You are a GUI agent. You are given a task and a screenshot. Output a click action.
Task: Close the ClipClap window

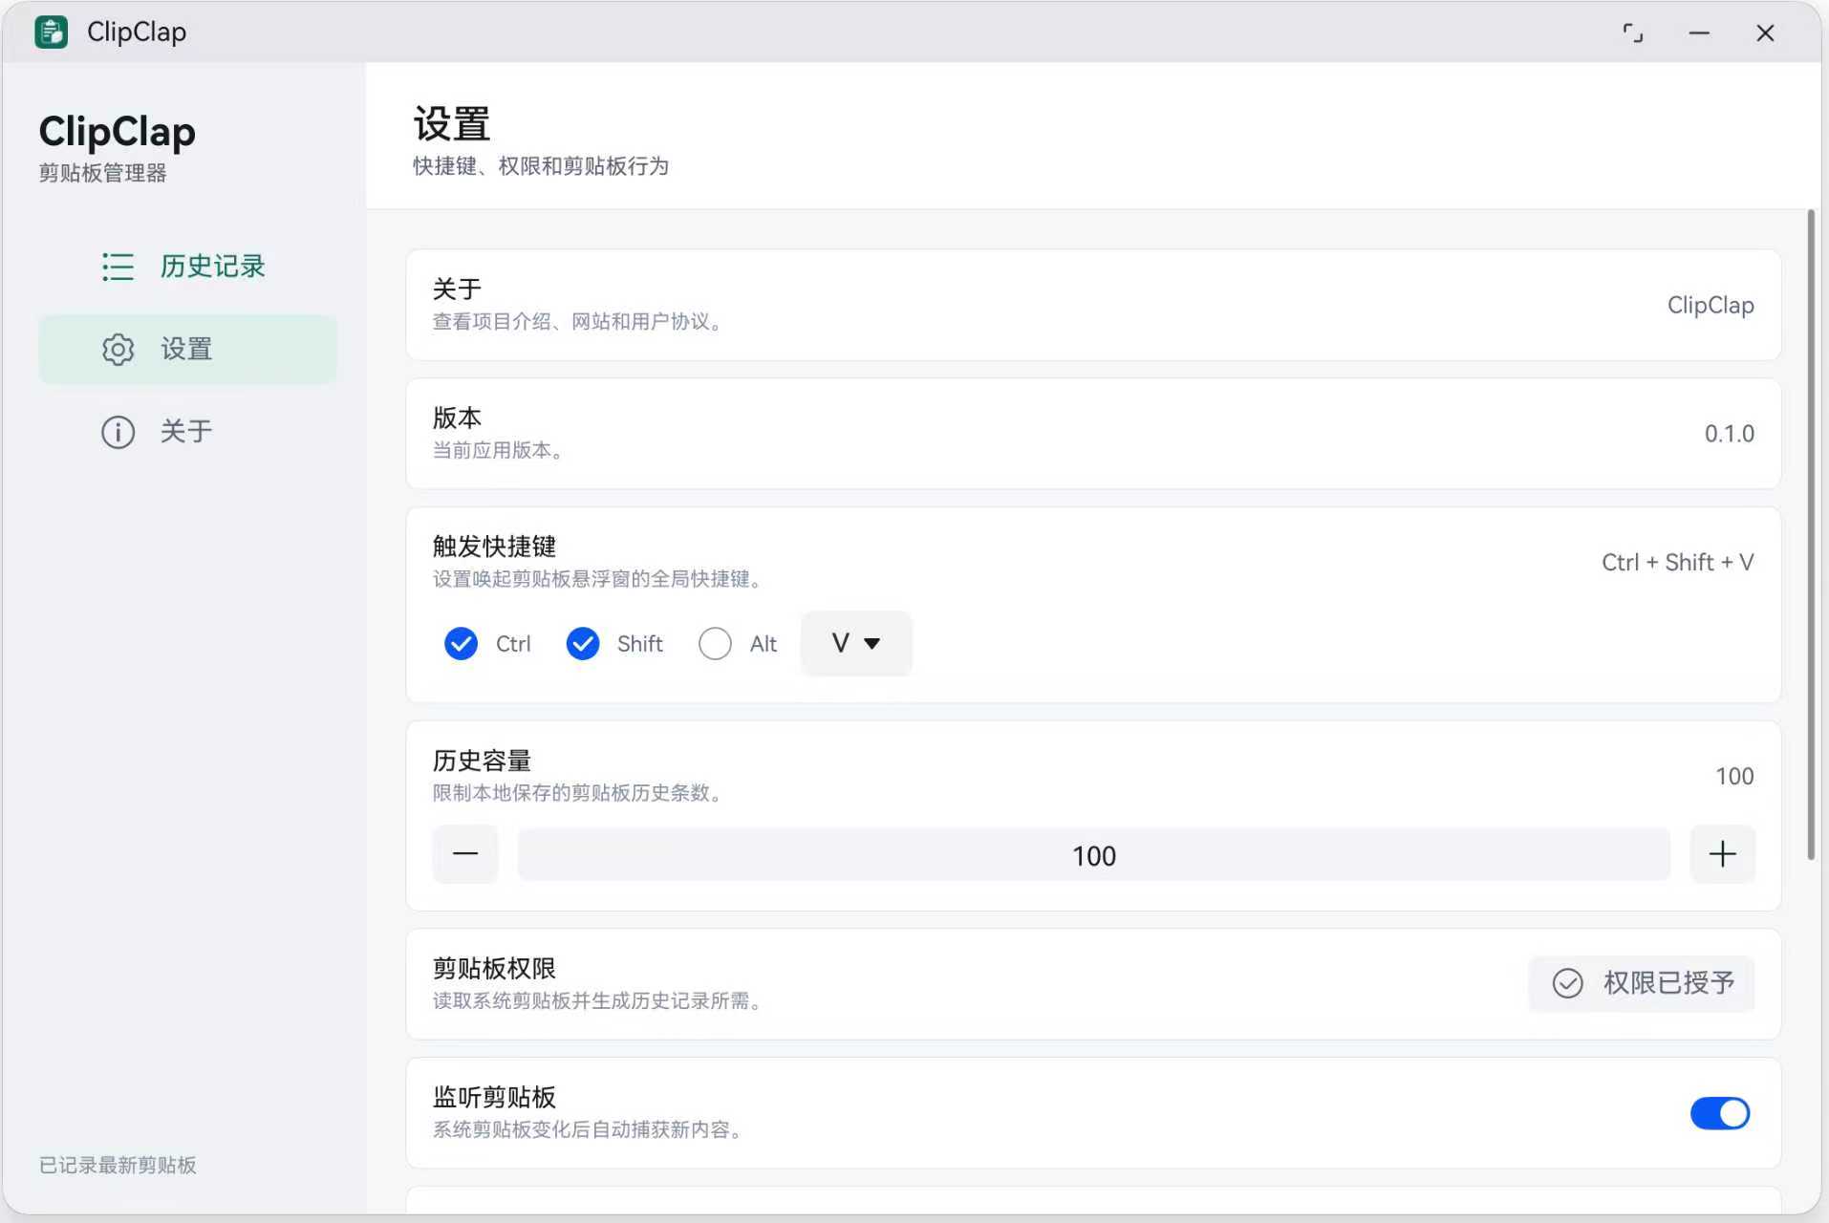point(1765,33)
